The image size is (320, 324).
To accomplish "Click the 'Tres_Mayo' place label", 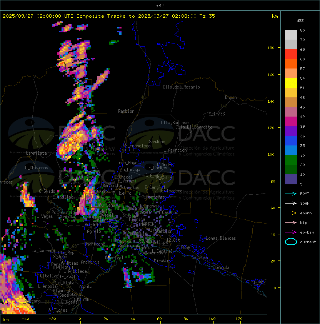I will pyautogui.click(x=127, y=163).
